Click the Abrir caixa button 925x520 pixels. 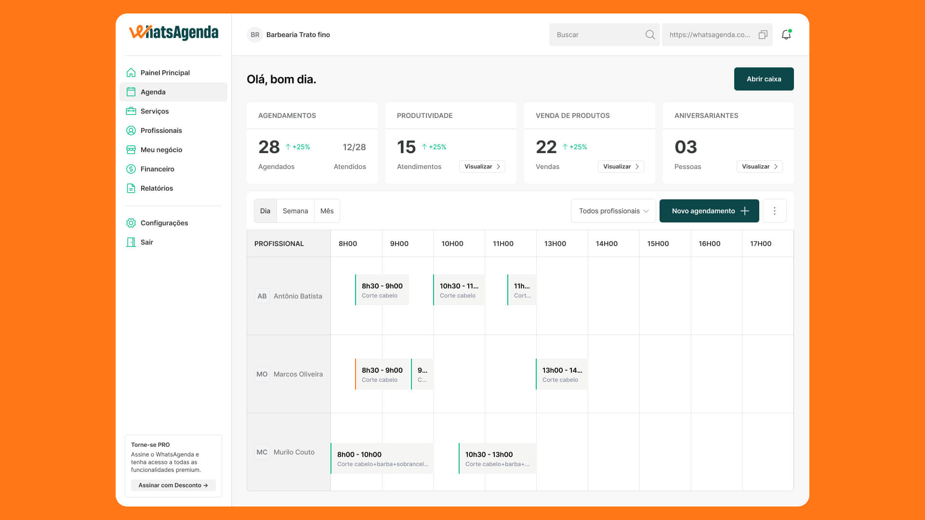pos(764,79)
